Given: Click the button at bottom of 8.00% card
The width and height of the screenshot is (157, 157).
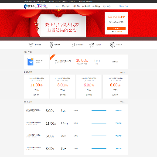Looking at the screenshot, I should pos(62,95).
